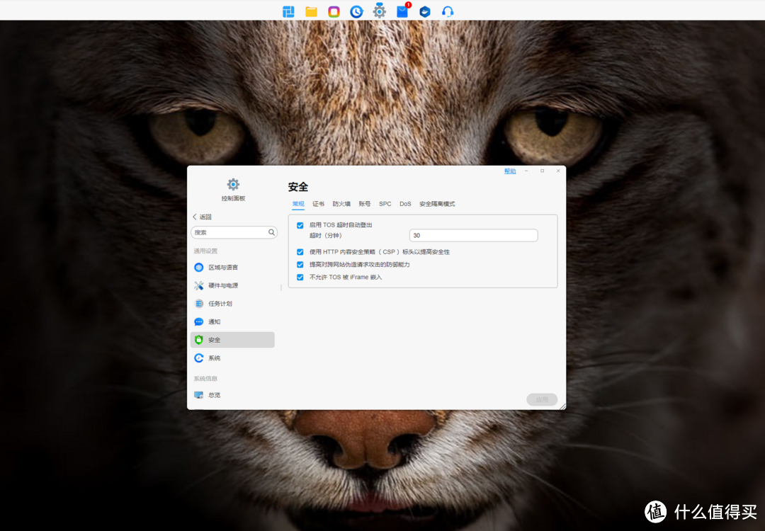Toggle 不允许 TOS 被 iFrame 嵌入 checkbox
The image size is (765, 531).
click(x=300, y=278)
